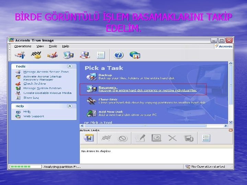Click the Create Bootable Rescue Media toolbar icon
Screen dimensions: 247x185
[x=85, y=55]
